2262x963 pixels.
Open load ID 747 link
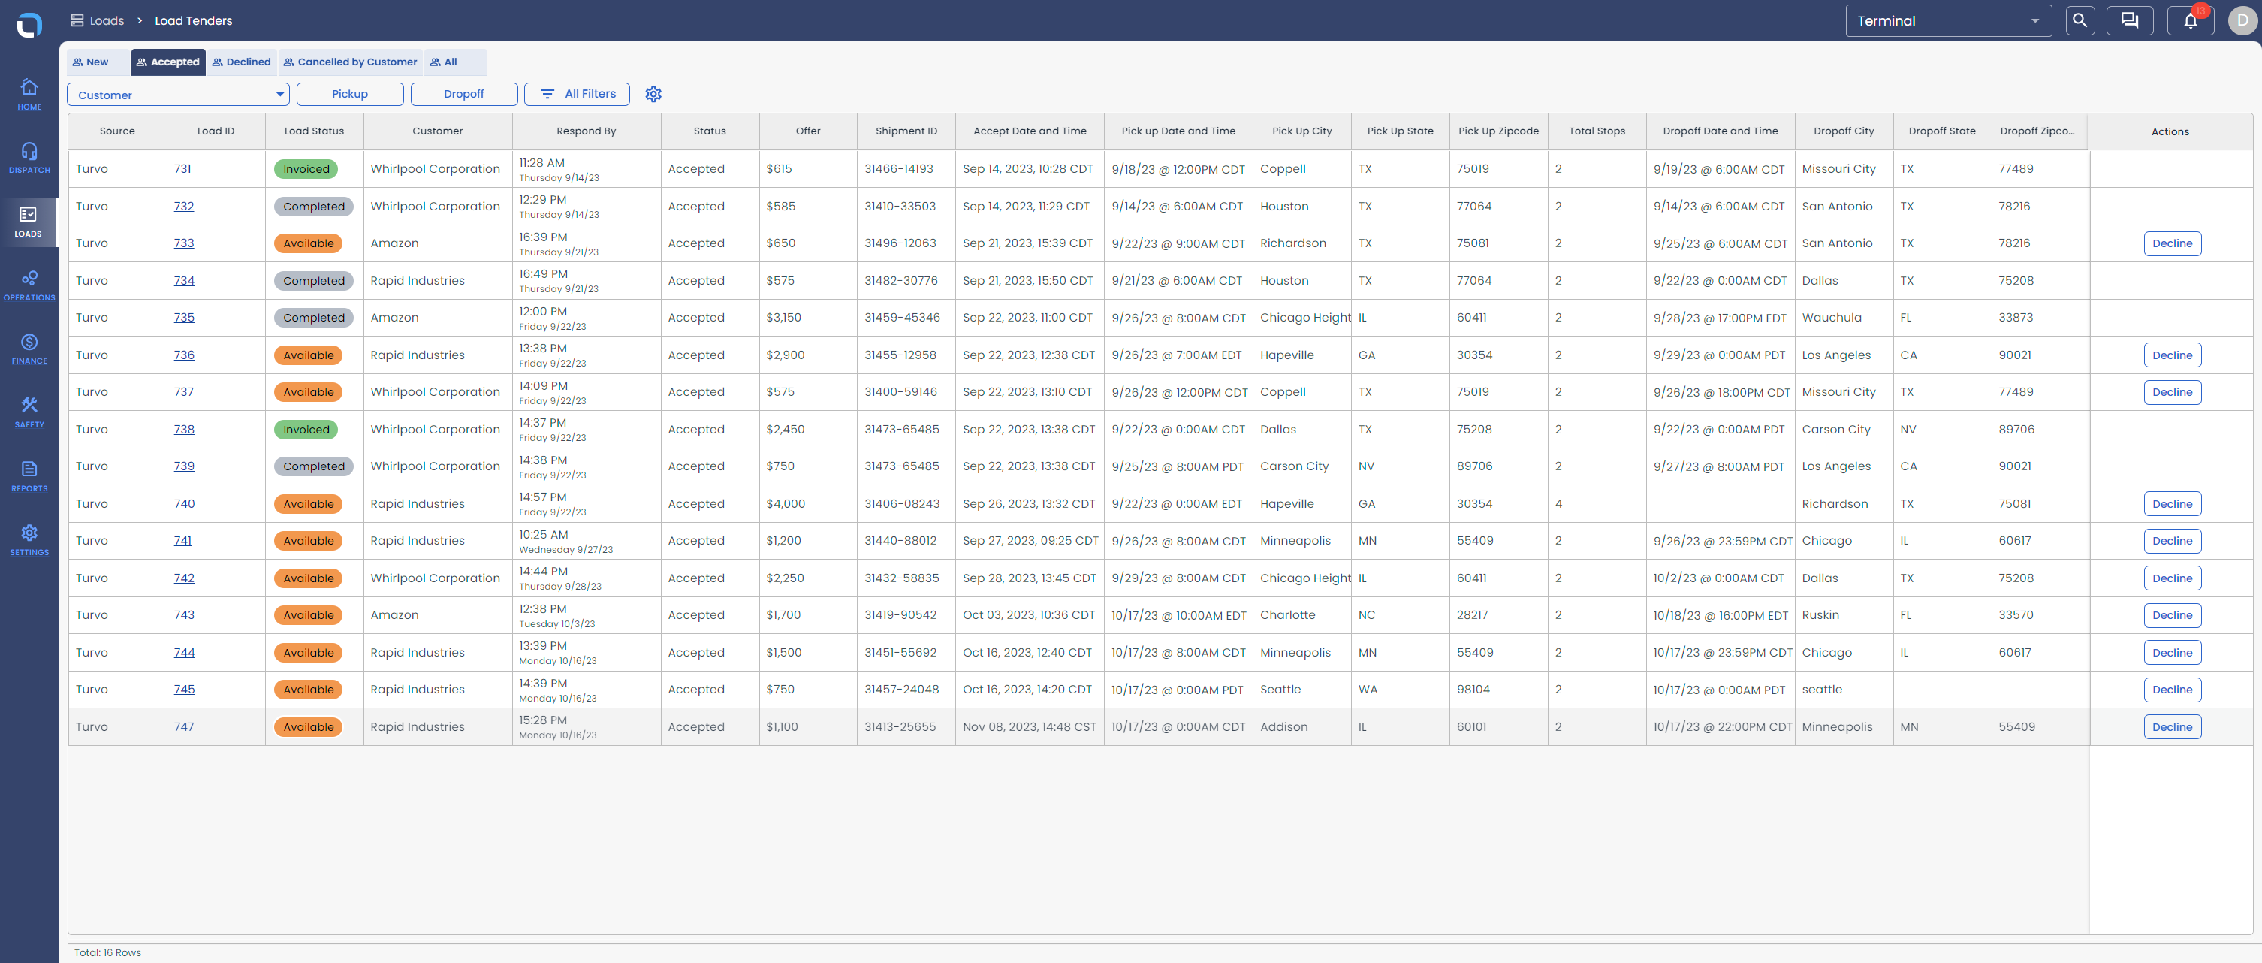point(183,726)
